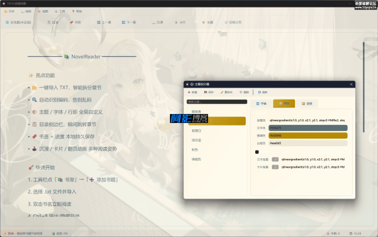Enable 沉浸 immersive reading mode
Screen dimensions: 378x237
click(x=157, y=23)
